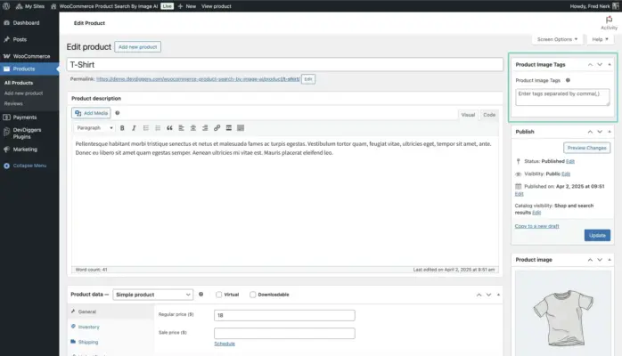Click View product in admin bar
Screen dimensions: 622x356
coord(217,6)
